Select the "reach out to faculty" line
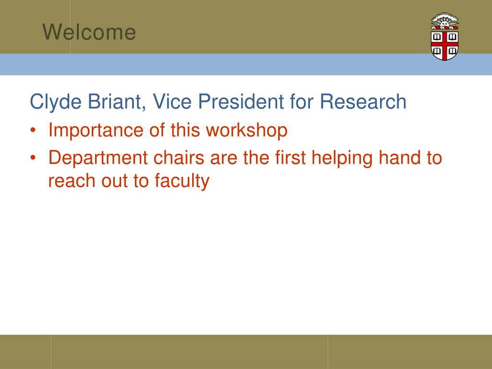 [x=129, y=181]
